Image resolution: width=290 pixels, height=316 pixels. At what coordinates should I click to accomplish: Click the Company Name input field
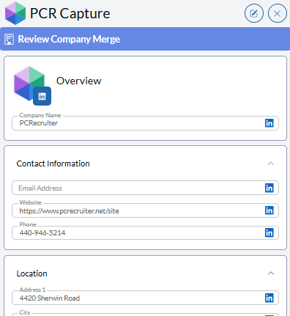(x=145, y=123)
